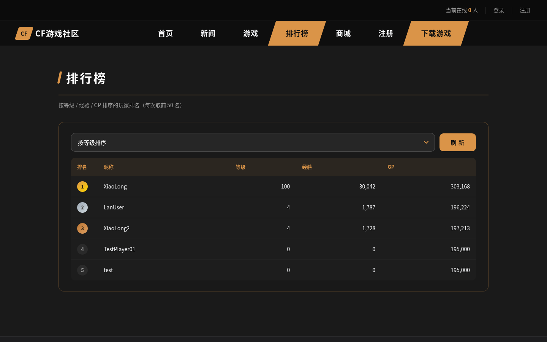Click the silver rank 2 badge
The height and width of the screenshot is (342, 547).
[x=82, y=207]
